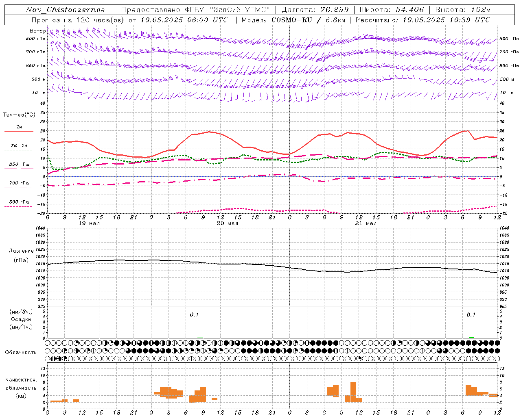Screen dimensions: 521x416
Task: Click the Td 2м dew point legend entry
Action: click(x=19, y=145)
